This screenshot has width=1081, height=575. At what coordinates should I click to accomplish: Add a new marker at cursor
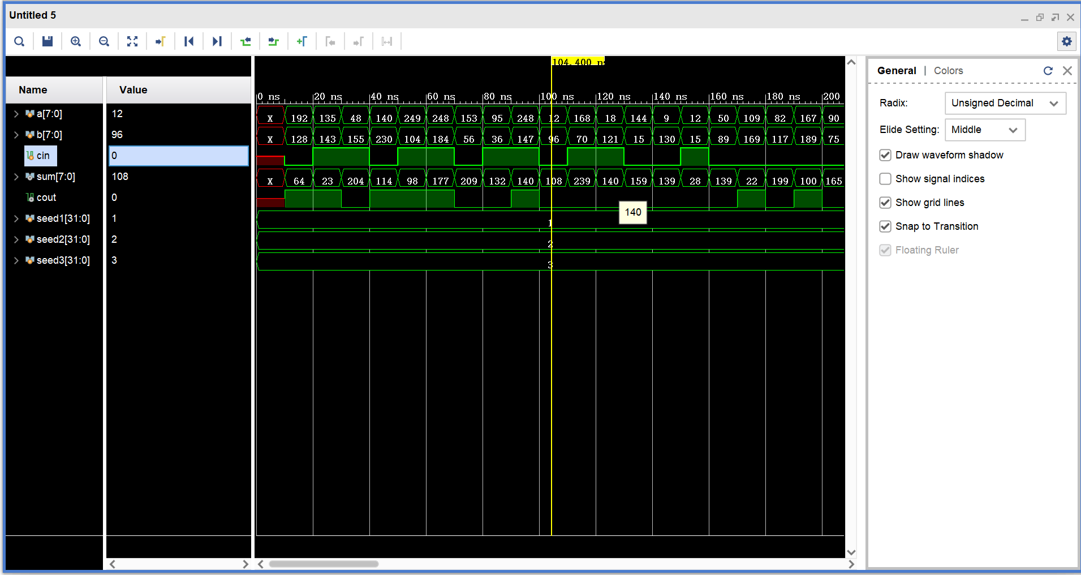click(302, 41)
